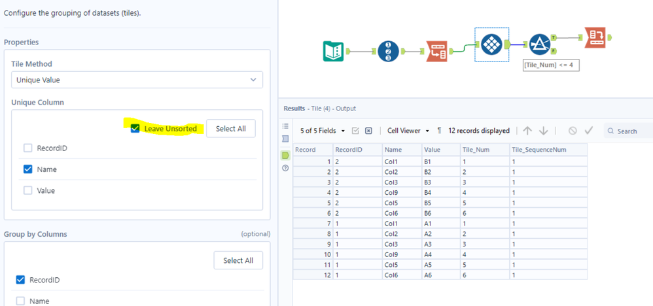Select the cell with value B1
The image size is (653, 306).
click(440, 161)
